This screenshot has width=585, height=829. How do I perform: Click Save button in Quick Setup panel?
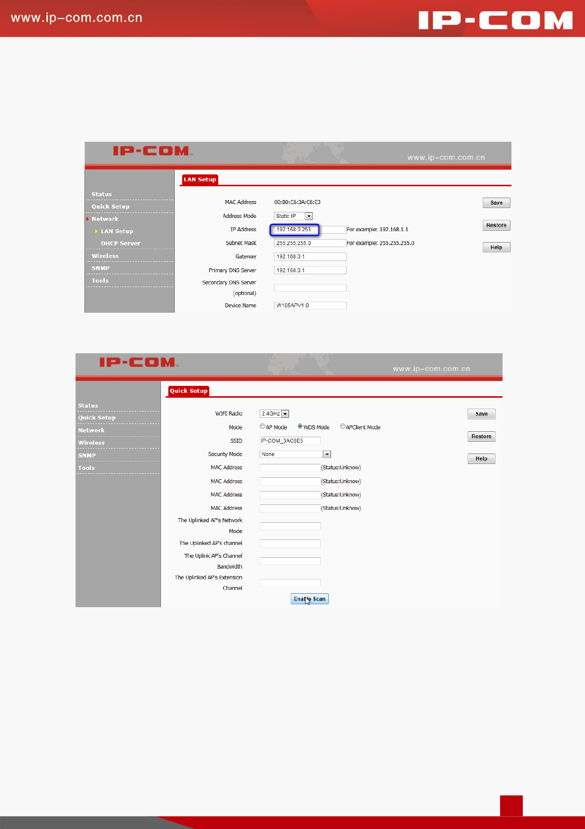click(x=481, y=414)
